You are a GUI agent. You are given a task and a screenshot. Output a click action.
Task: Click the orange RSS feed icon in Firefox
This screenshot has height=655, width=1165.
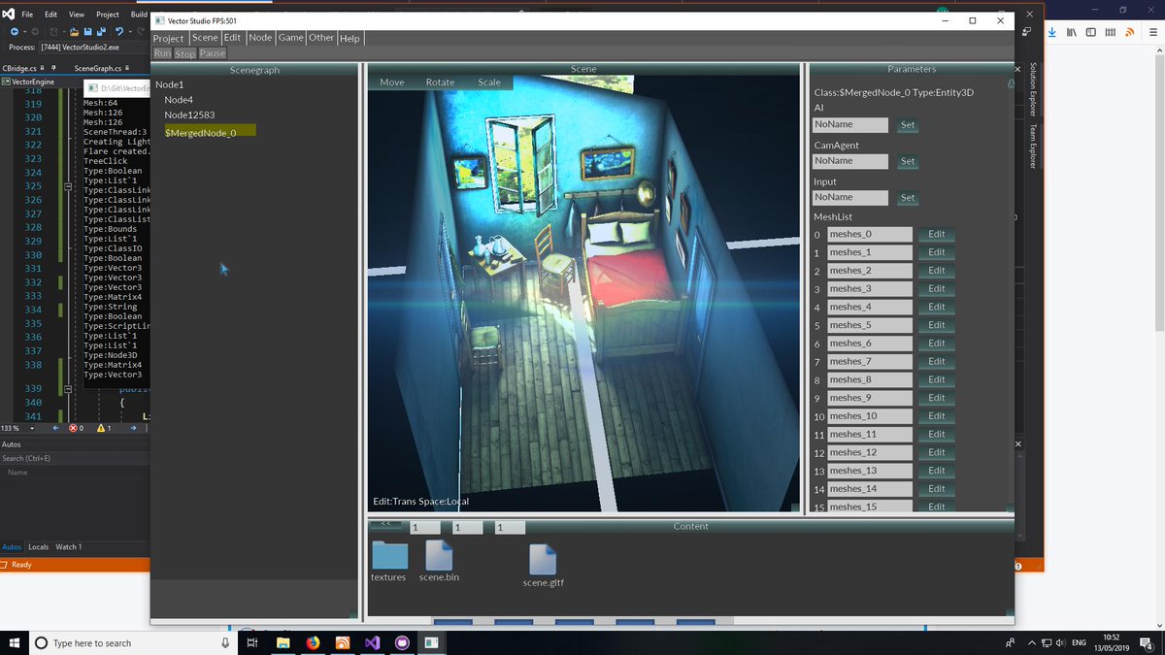tap(1129, 32)
